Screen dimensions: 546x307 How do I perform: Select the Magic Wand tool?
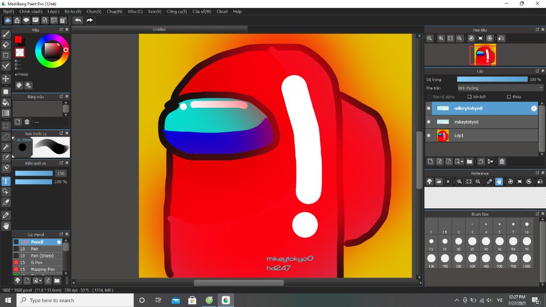(x=5, y=147)
